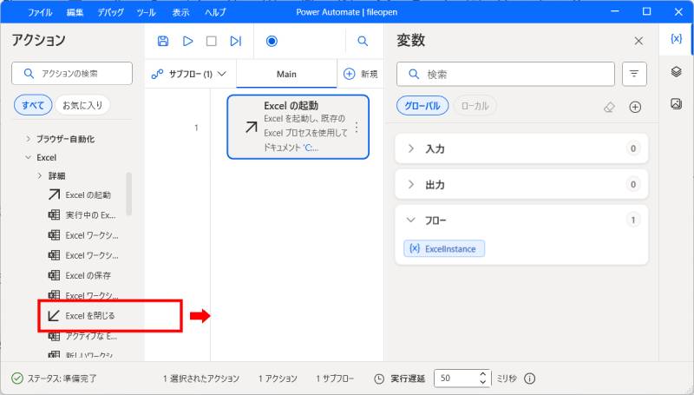The width and height of the screenshot is (694, 395).
Task: Open variable filter button
Action: [634, 74]
